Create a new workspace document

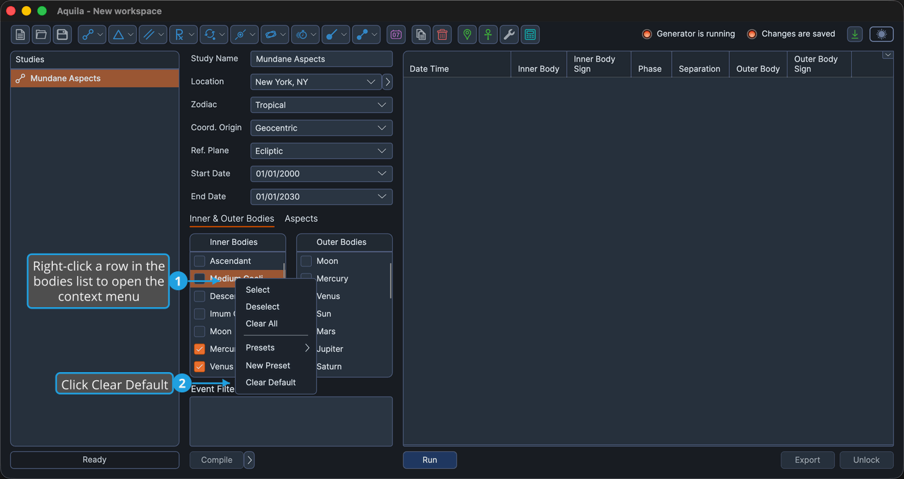(20, 35)
